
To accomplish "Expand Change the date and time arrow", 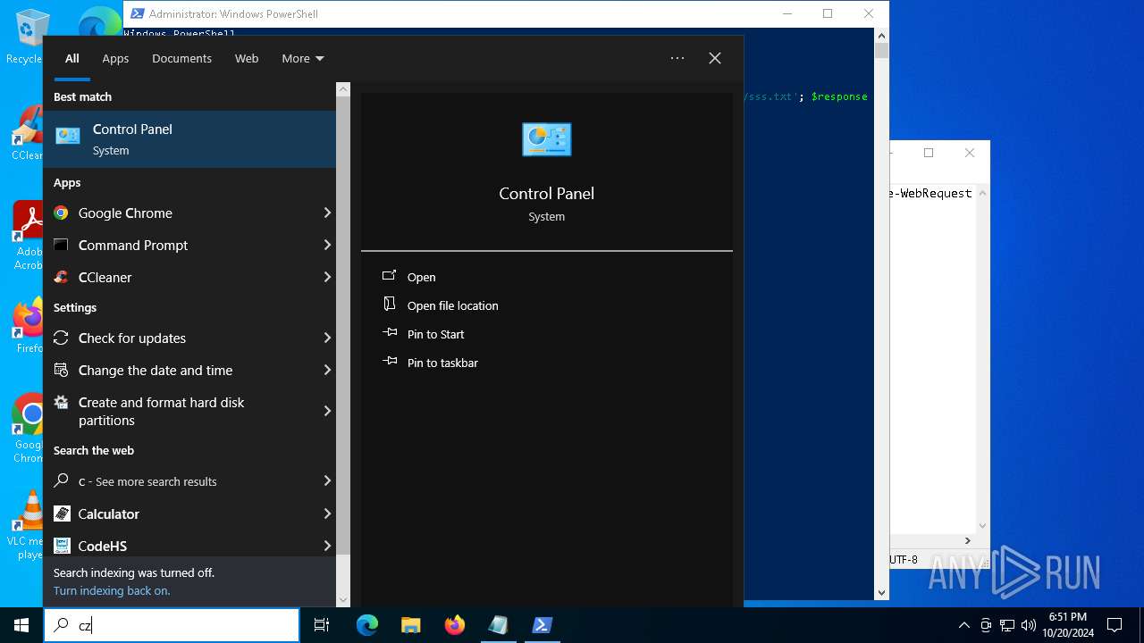I will coord(327,370).
